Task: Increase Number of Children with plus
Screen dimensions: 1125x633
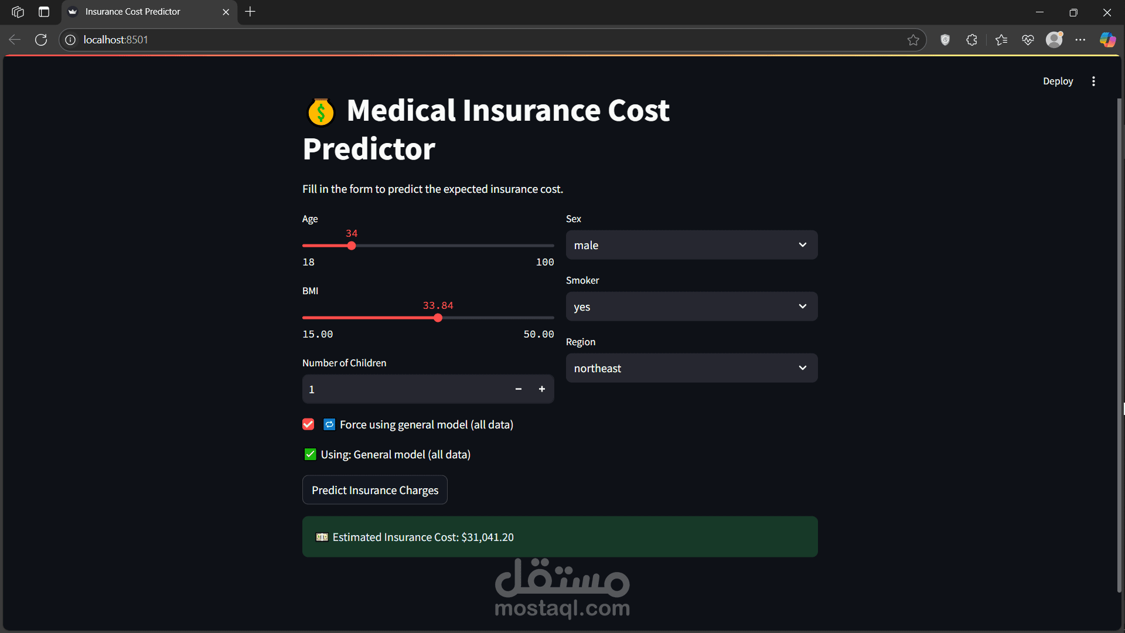Action: [x=542, y=389]
